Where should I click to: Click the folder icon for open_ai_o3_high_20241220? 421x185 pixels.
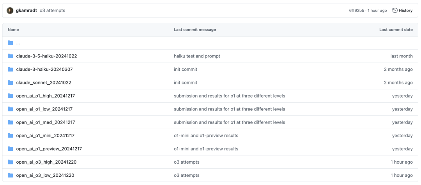point(11,162)
